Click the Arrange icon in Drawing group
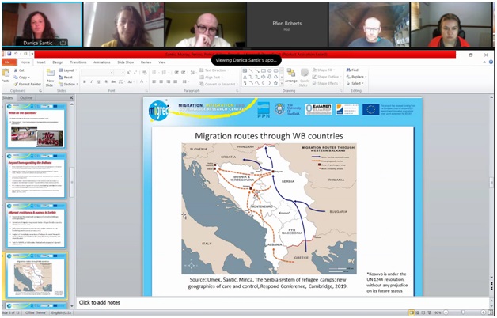This screenshot has width=497, height=318. [291, 74]
